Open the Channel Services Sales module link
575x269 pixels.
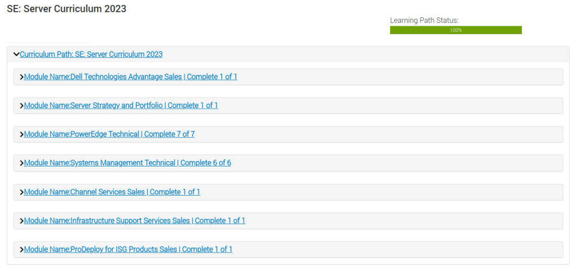112,192
